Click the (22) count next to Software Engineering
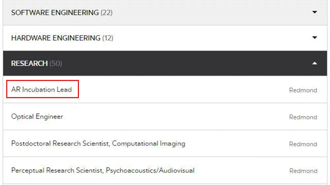This screenshot has height=185, width=330. [x=107, y=13]
